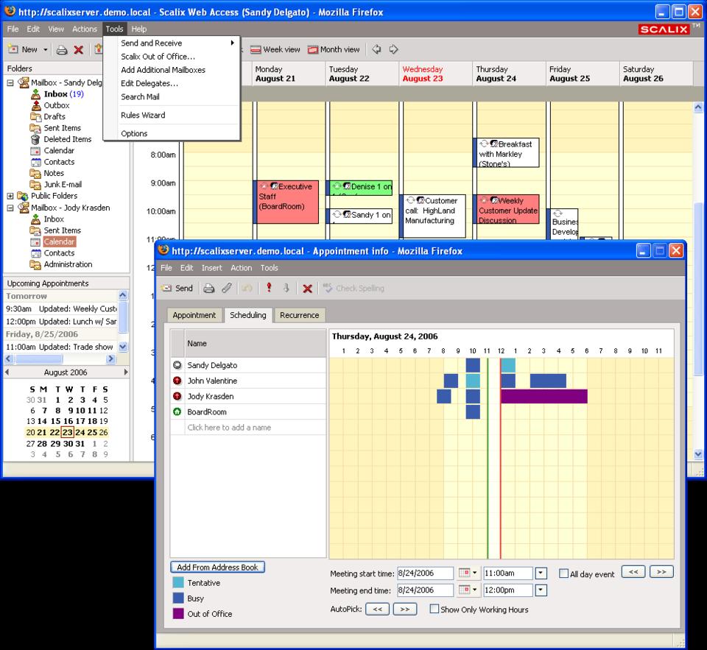Click the AutoPick forward >> button
The width and height of the screenshot is (707, 650).
pyautogui.click(x=405, y=609)
